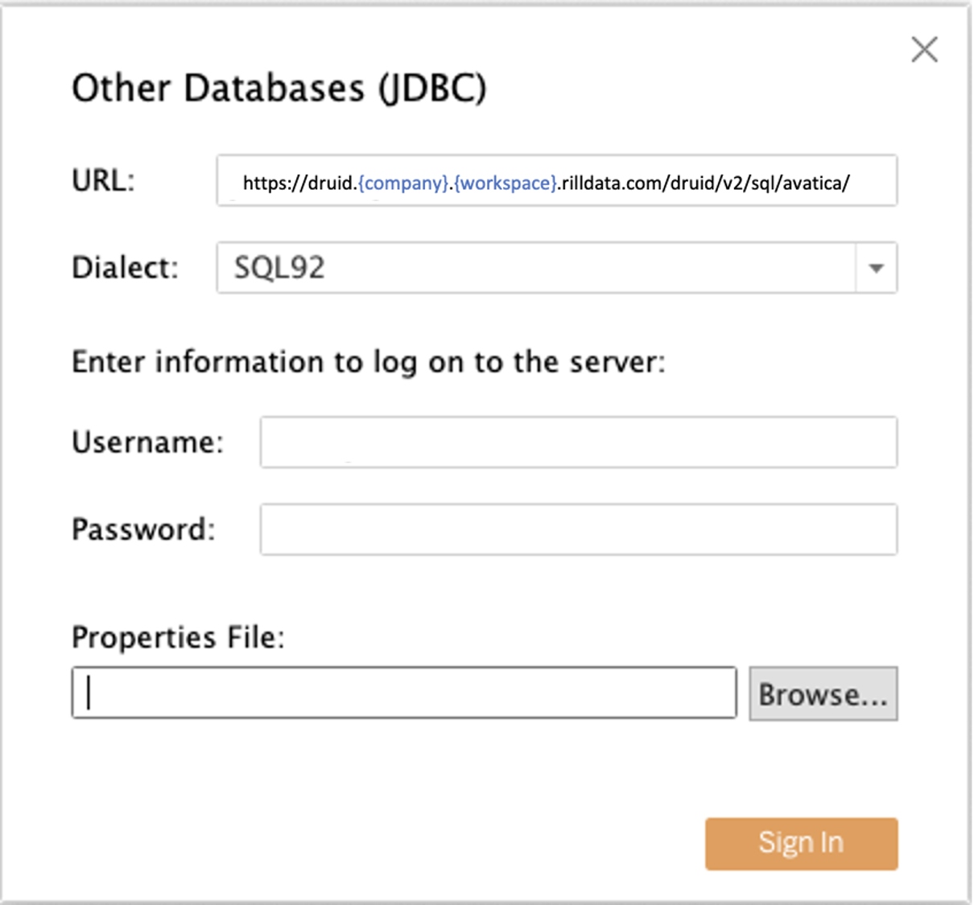Click the {workspace} placeholder in URL
Screen dimensions: 974x905
pyautogui.click(x=506, y=183)
